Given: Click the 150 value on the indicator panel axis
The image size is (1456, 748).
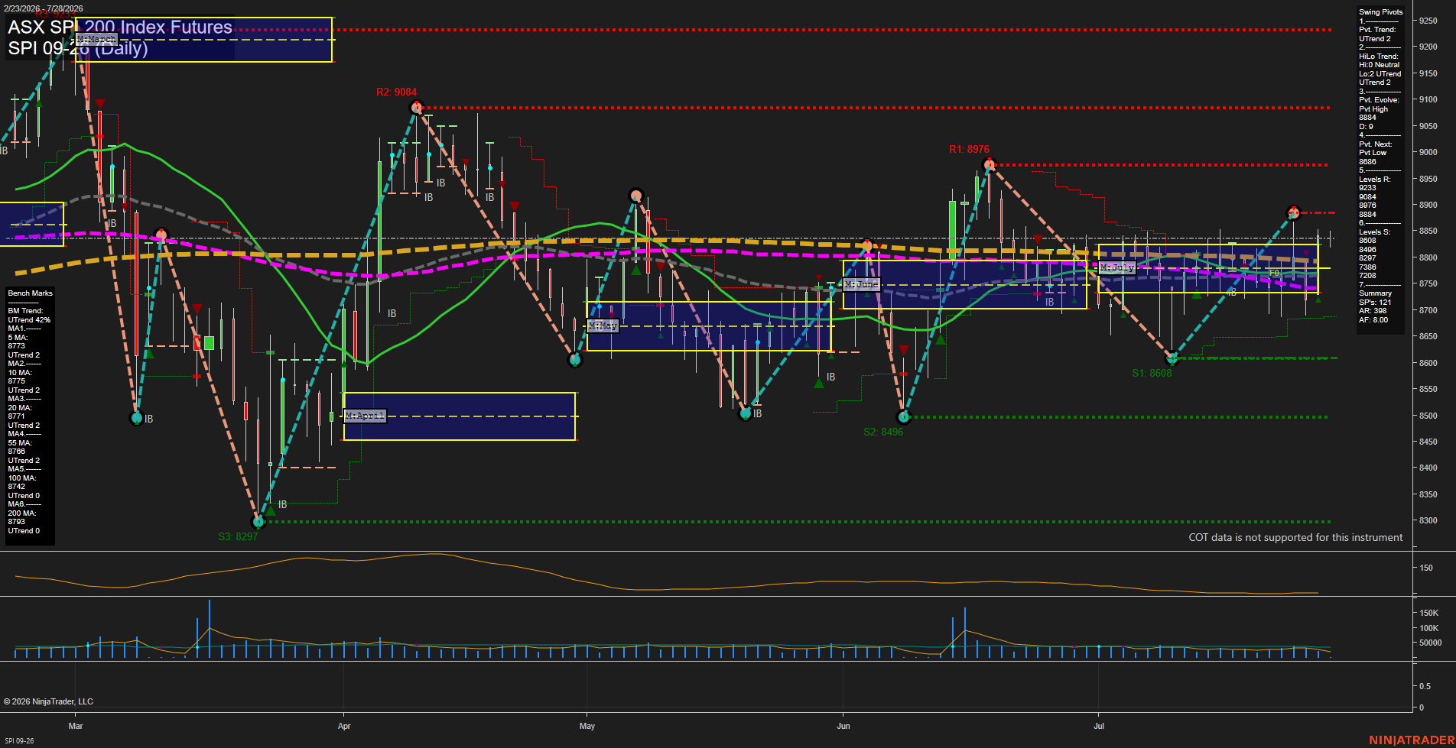Looking at the screenshot, I should point(1426,568).
